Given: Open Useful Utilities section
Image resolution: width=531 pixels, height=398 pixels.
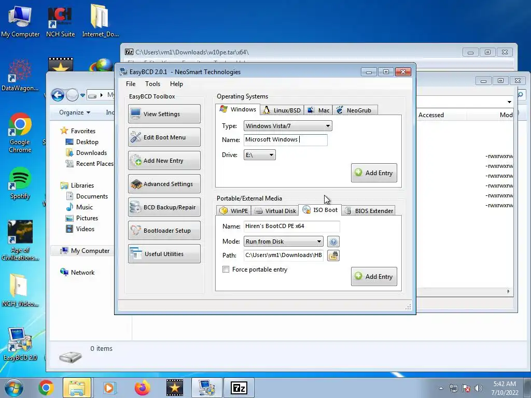Looking at the screenshot, I should 164,254.
